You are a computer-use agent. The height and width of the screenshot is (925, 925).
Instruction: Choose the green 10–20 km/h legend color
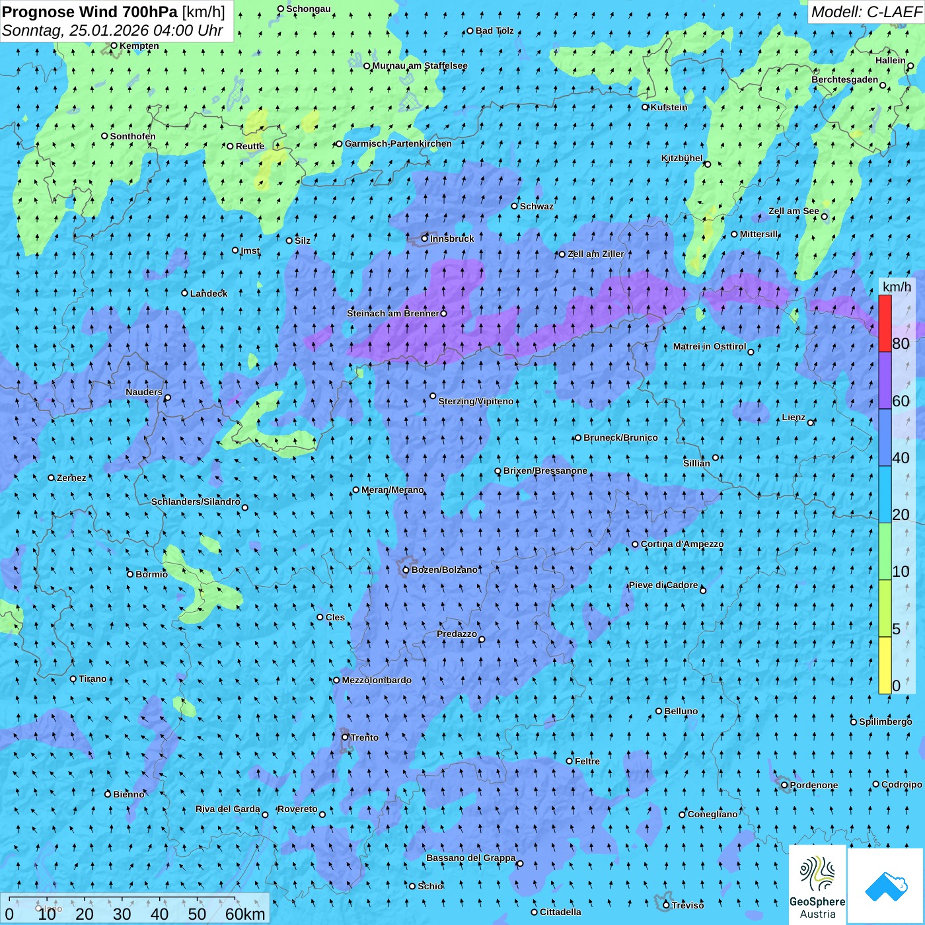pos(885,552)
